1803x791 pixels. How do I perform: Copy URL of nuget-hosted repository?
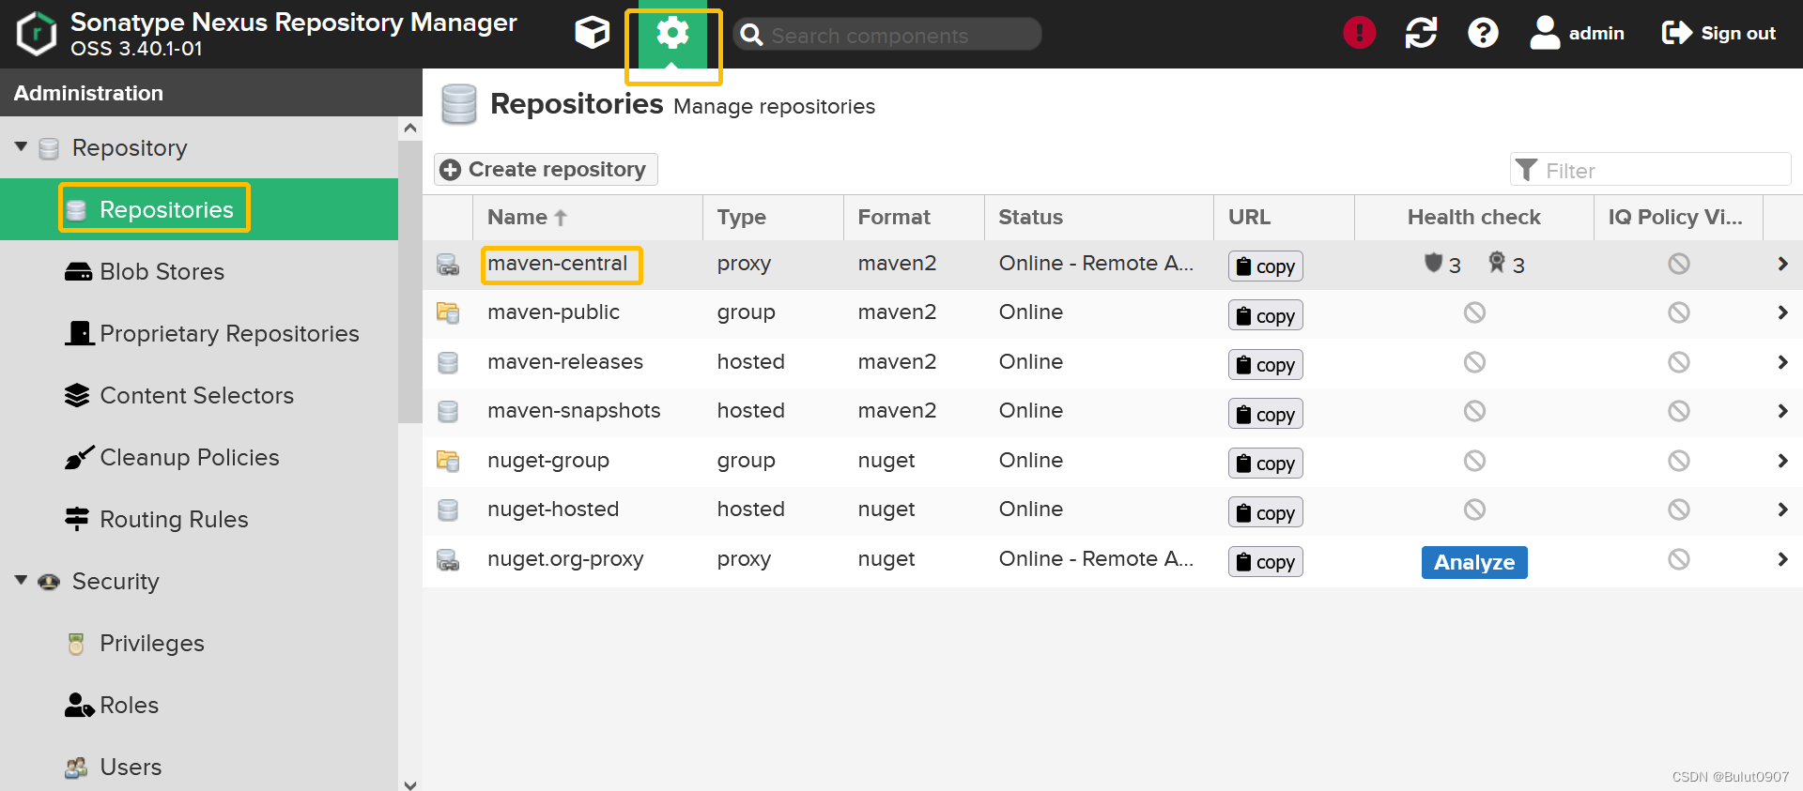pyautogui.click(x=1265, y=512)
